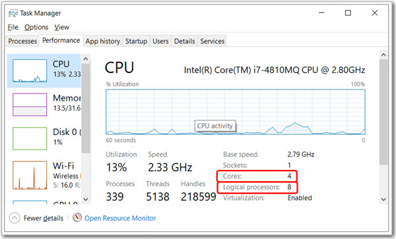
Task: Collapse view with Fewer details chevron icon
Action: (15, 218)
